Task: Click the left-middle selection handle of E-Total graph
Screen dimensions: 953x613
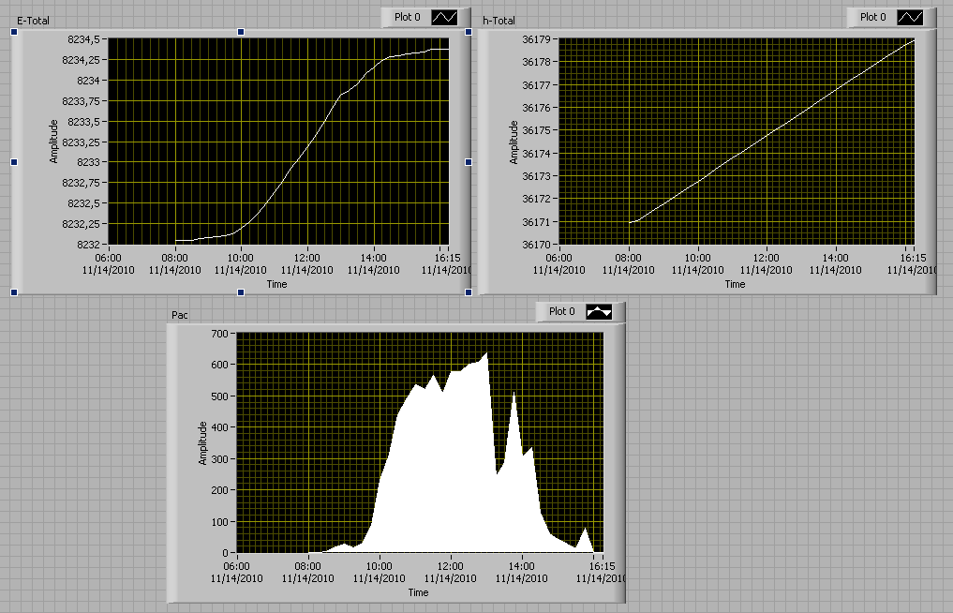Action: (x=15, y=162)
